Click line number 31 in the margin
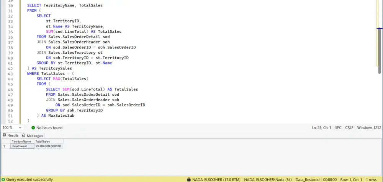The height and width of the screenshot is (182, 383). coord(10,11)
